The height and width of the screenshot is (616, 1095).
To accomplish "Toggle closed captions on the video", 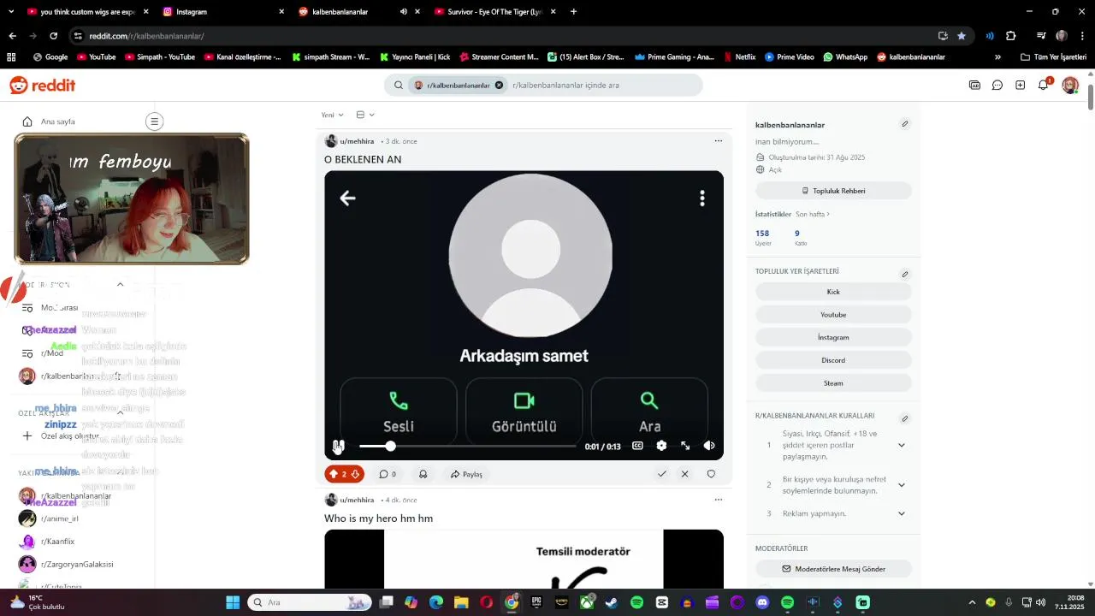I will tap(637, 446).
